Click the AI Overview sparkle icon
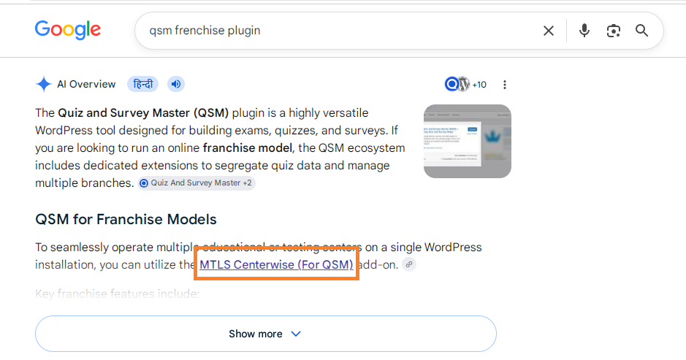The width and height of the screenshot is (686, 360). click(x=44, y=84)
